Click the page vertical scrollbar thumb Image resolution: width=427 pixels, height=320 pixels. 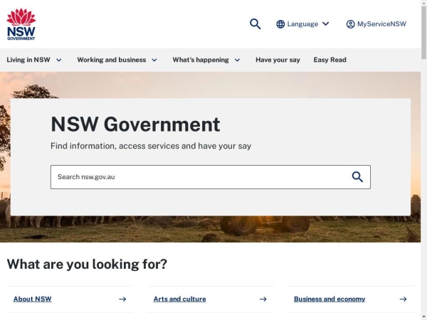(423, 32)
